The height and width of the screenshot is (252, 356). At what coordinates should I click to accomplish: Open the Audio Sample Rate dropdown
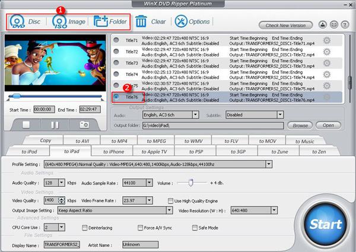tap(149, 183)
